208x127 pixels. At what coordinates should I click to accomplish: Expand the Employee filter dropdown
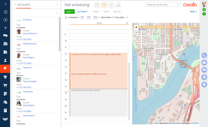pyautogui.click(x=74, y=17)
